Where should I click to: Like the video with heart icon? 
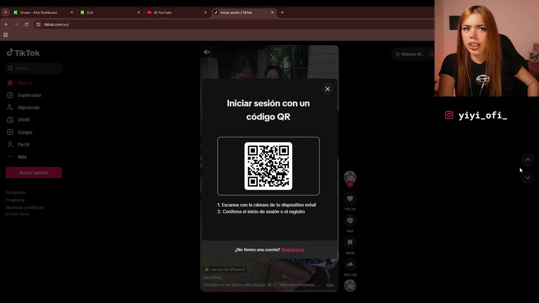tap(350, 198)
